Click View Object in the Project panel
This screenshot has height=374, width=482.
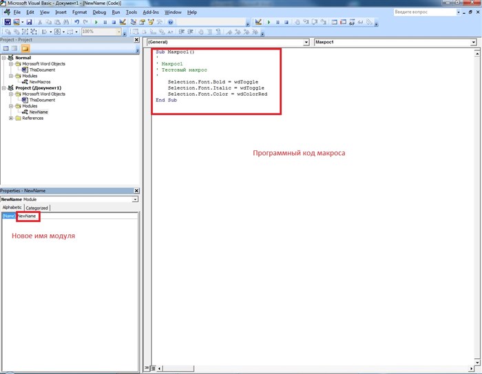pos(14,49)
